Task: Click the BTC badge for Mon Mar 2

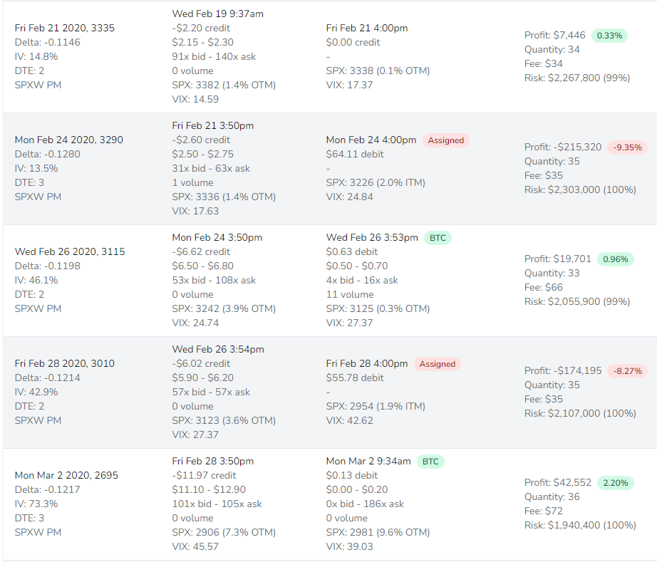Action: pos(430,462)
